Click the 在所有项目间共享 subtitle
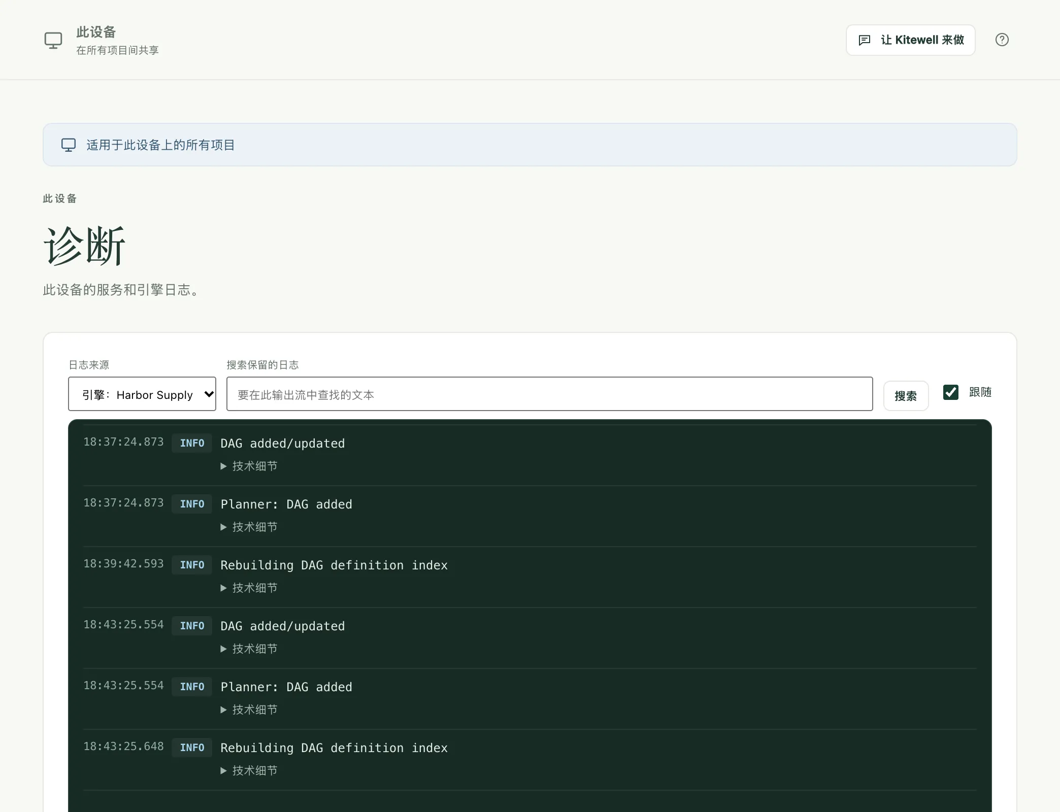 117,50
